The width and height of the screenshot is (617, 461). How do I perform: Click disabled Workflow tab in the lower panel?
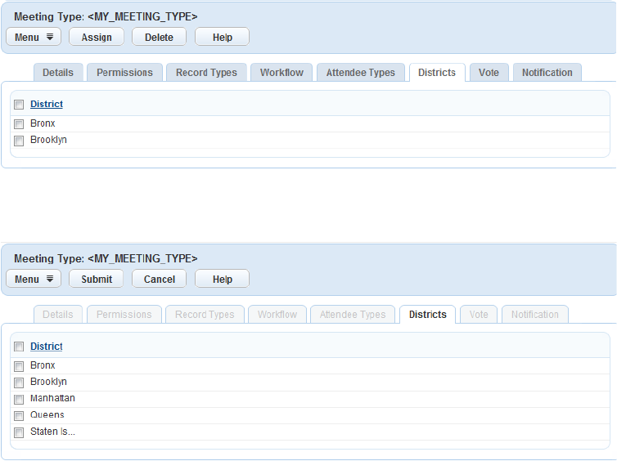coord(277,315)
